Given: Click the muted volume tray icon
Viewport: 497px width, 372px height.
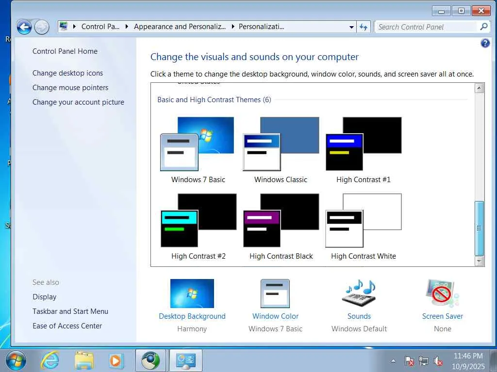Looking at the screenshot, I should tap(438, 361).
